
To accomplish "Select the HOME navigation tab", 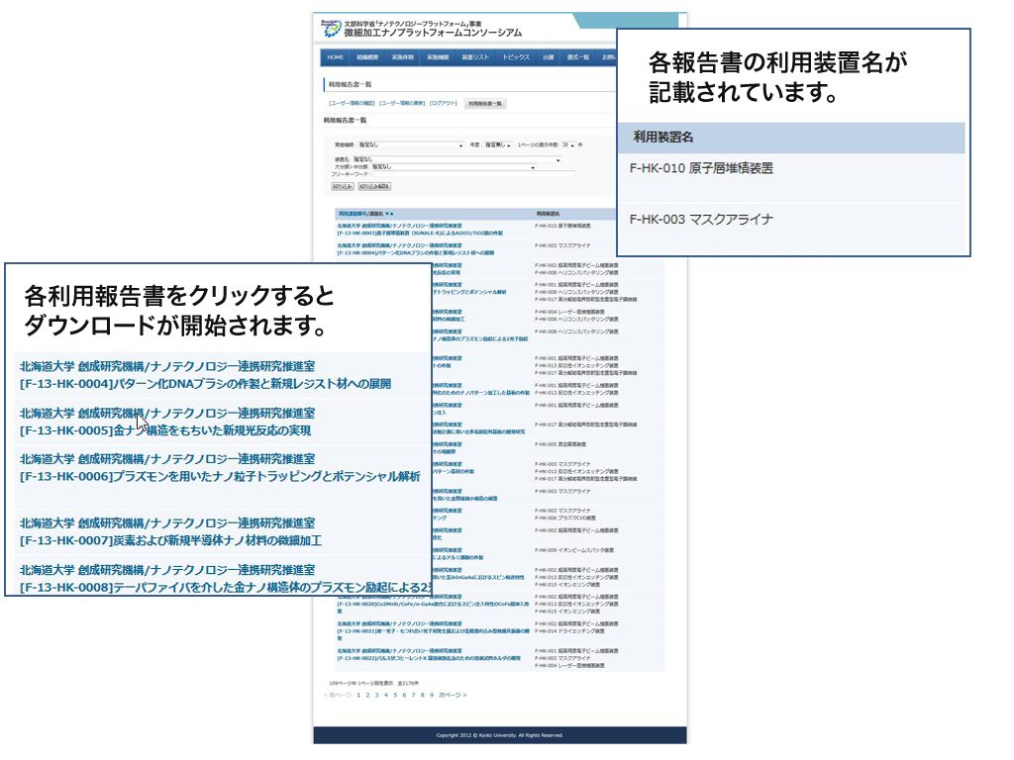I will coord(335,57).
